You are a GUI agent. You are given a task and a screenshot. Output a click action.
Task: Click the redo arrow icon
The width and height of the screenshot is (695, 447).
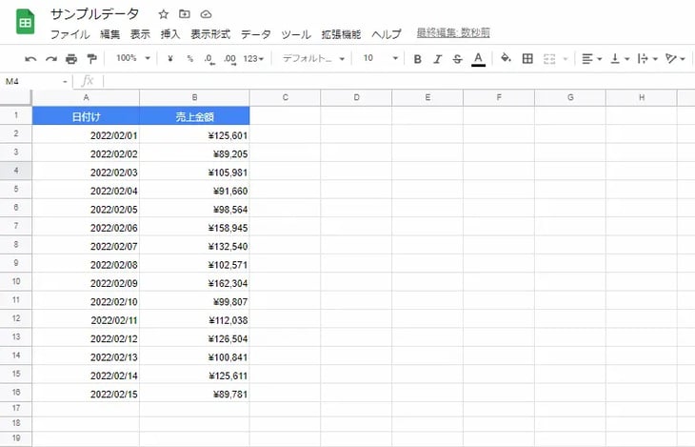[x=50, y=59]
